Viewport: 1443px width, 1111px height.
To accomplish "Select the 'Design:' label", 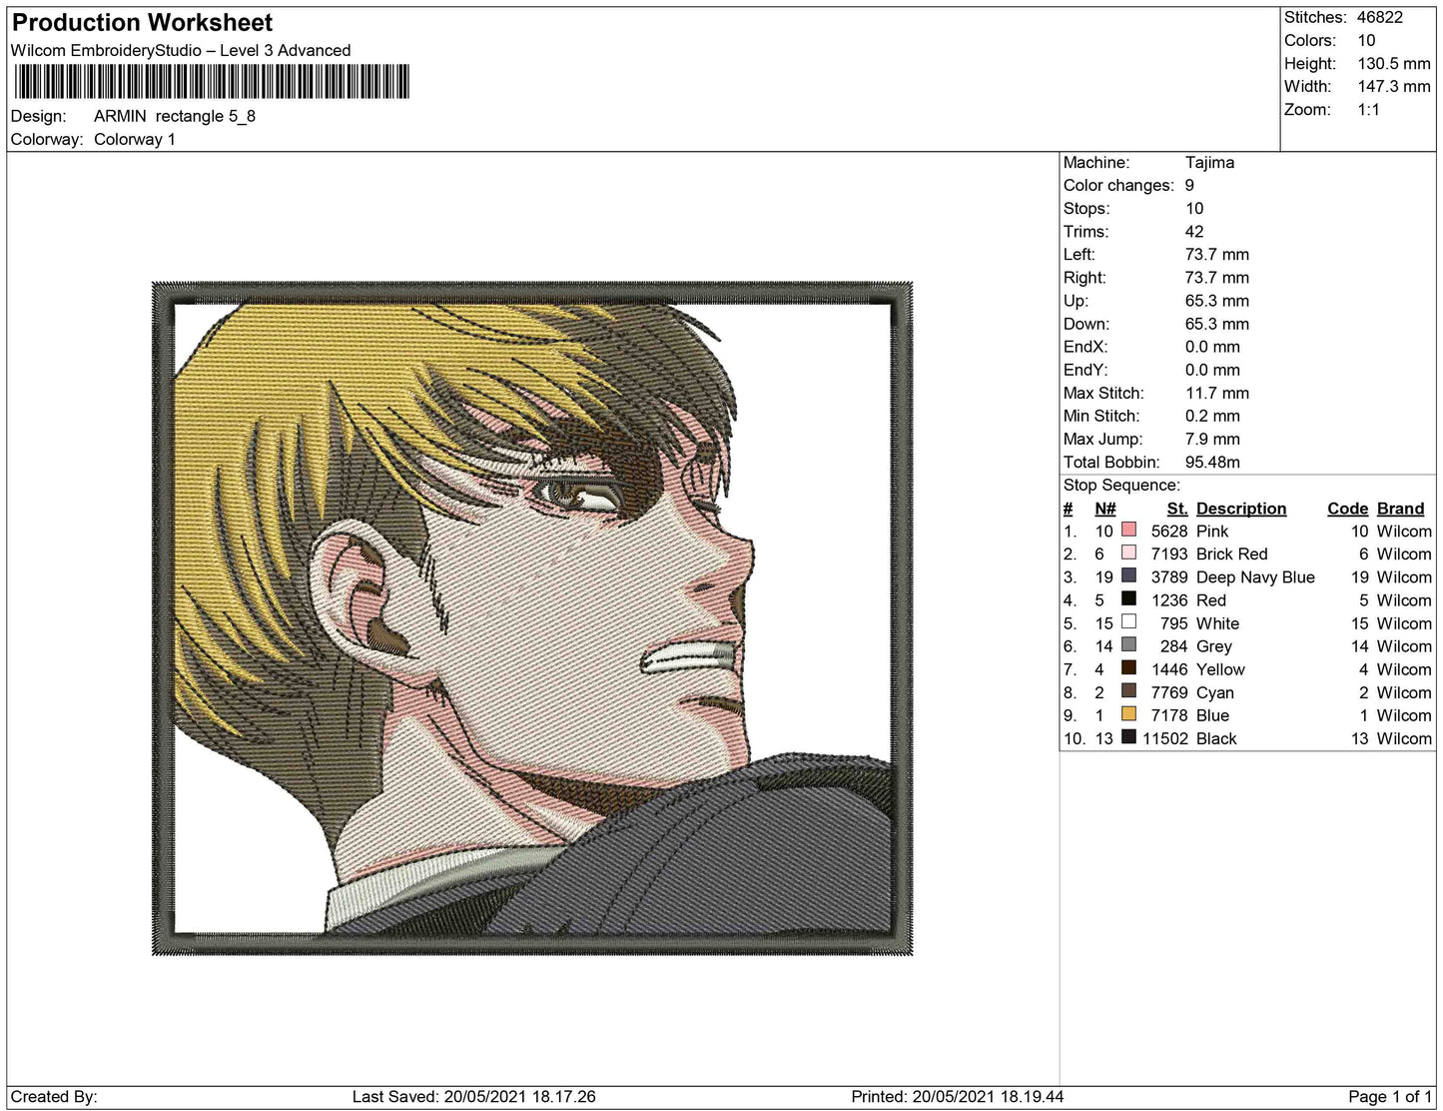I will (38, 116).
